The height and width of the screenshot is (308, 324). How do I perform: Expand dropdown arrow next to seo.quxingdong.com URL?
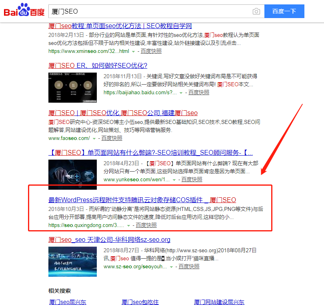coord(128,225)
